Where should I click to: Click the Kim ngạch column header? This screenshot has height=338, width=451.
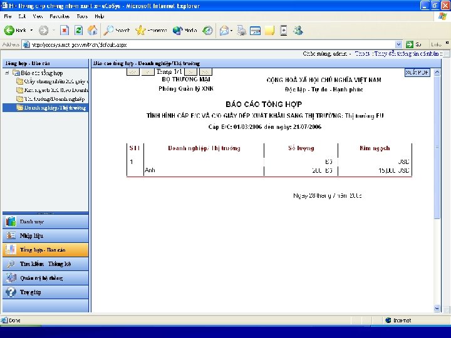tap(375, 148)
